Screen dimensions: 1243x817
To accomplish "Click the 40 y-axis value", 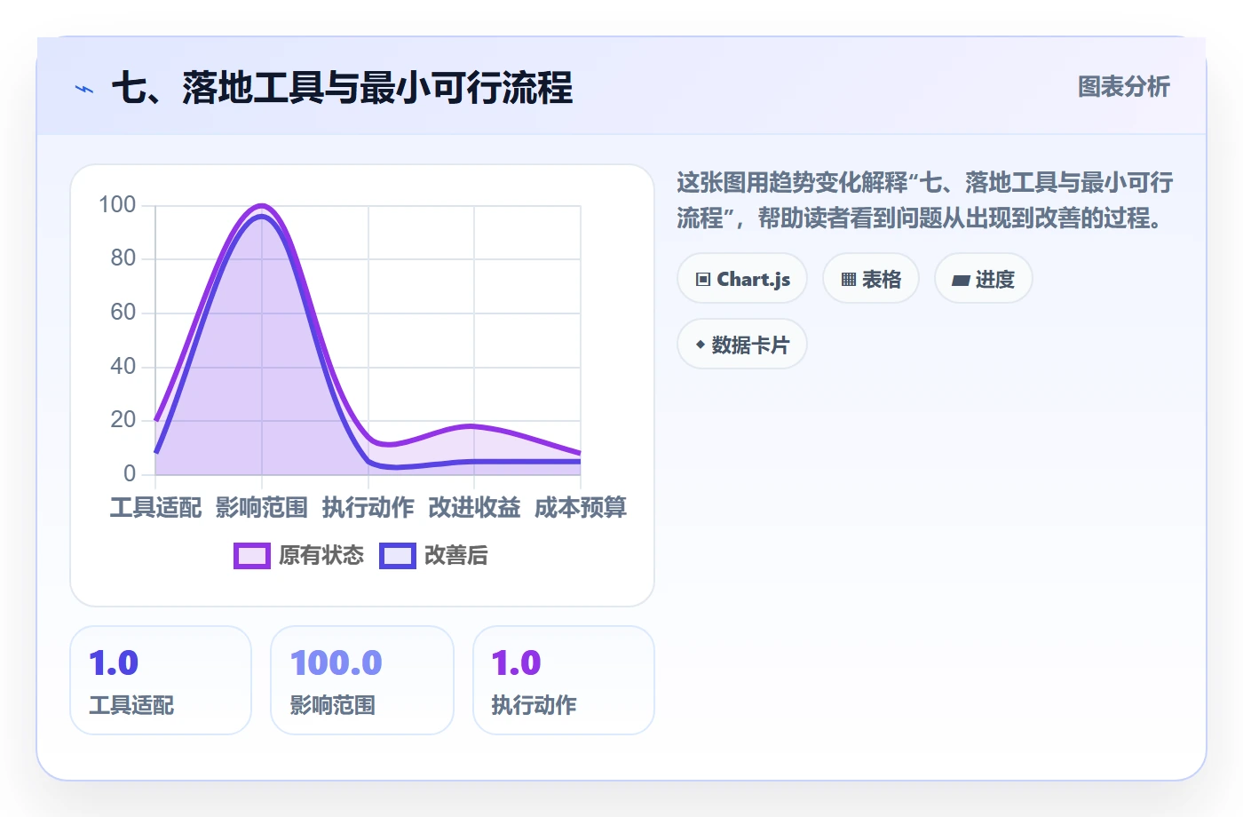I will click(123, 366).
